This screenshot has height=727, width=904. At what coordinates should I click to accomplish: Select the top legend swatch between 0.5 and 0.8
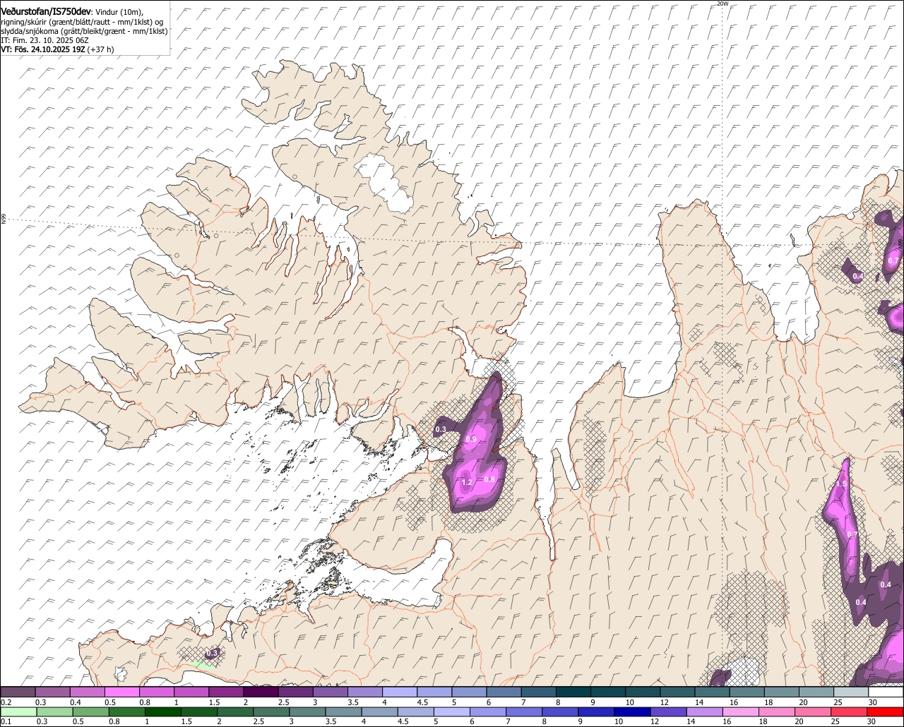[121, 692]
